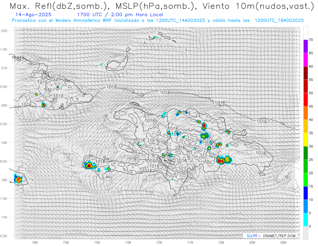The image size is (318, 246).
Task: Pick the dark green 25-30 dBZ band
Action: (306, 153)
